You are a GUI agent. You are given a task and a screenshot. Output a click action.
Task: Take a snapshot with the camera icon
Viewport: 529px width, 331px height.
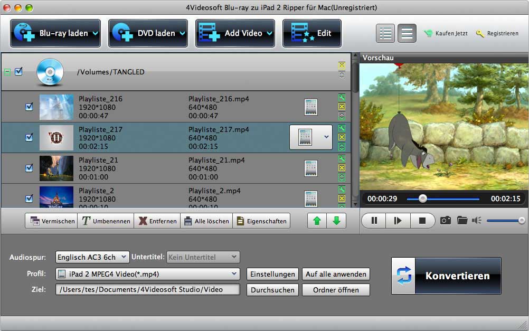click(446, 220)
